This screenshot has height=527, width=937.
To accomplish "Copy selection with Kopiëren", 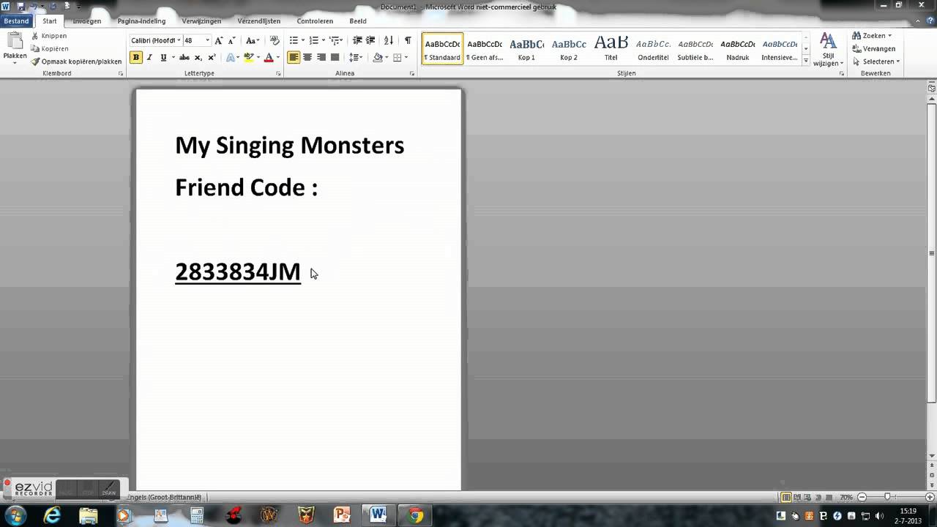I will [49, 48].
